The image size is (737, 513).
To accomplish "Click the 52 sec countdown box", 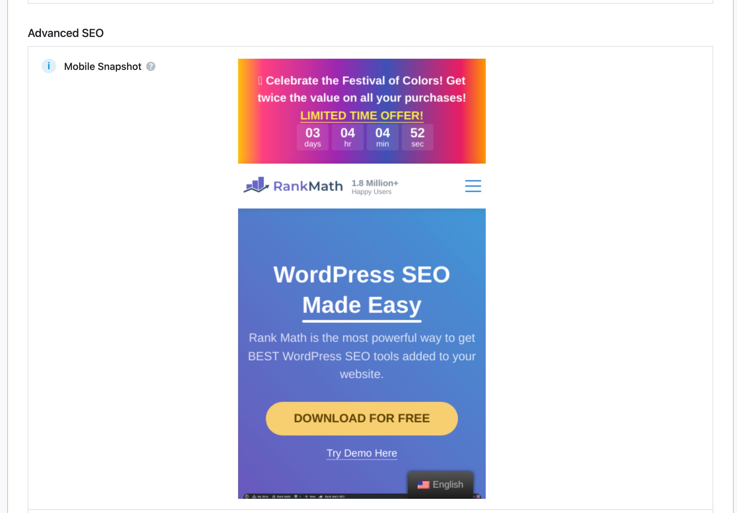I will pyautogui.click(x=418, y=137).
